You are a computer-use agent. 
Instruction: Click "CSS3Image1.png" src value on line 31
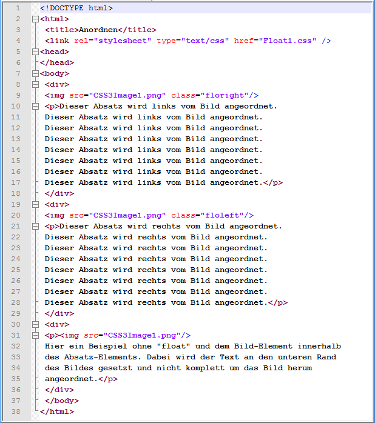(142, 335)
